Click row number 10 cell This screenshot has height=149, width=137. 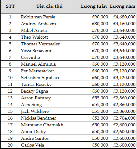10,78
